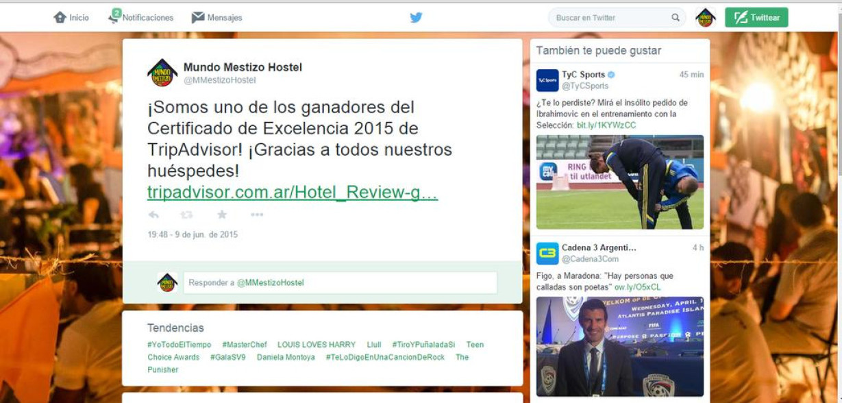Open trend #MasterChef
Screen dimensions: 842x403
tap(245, 345)
